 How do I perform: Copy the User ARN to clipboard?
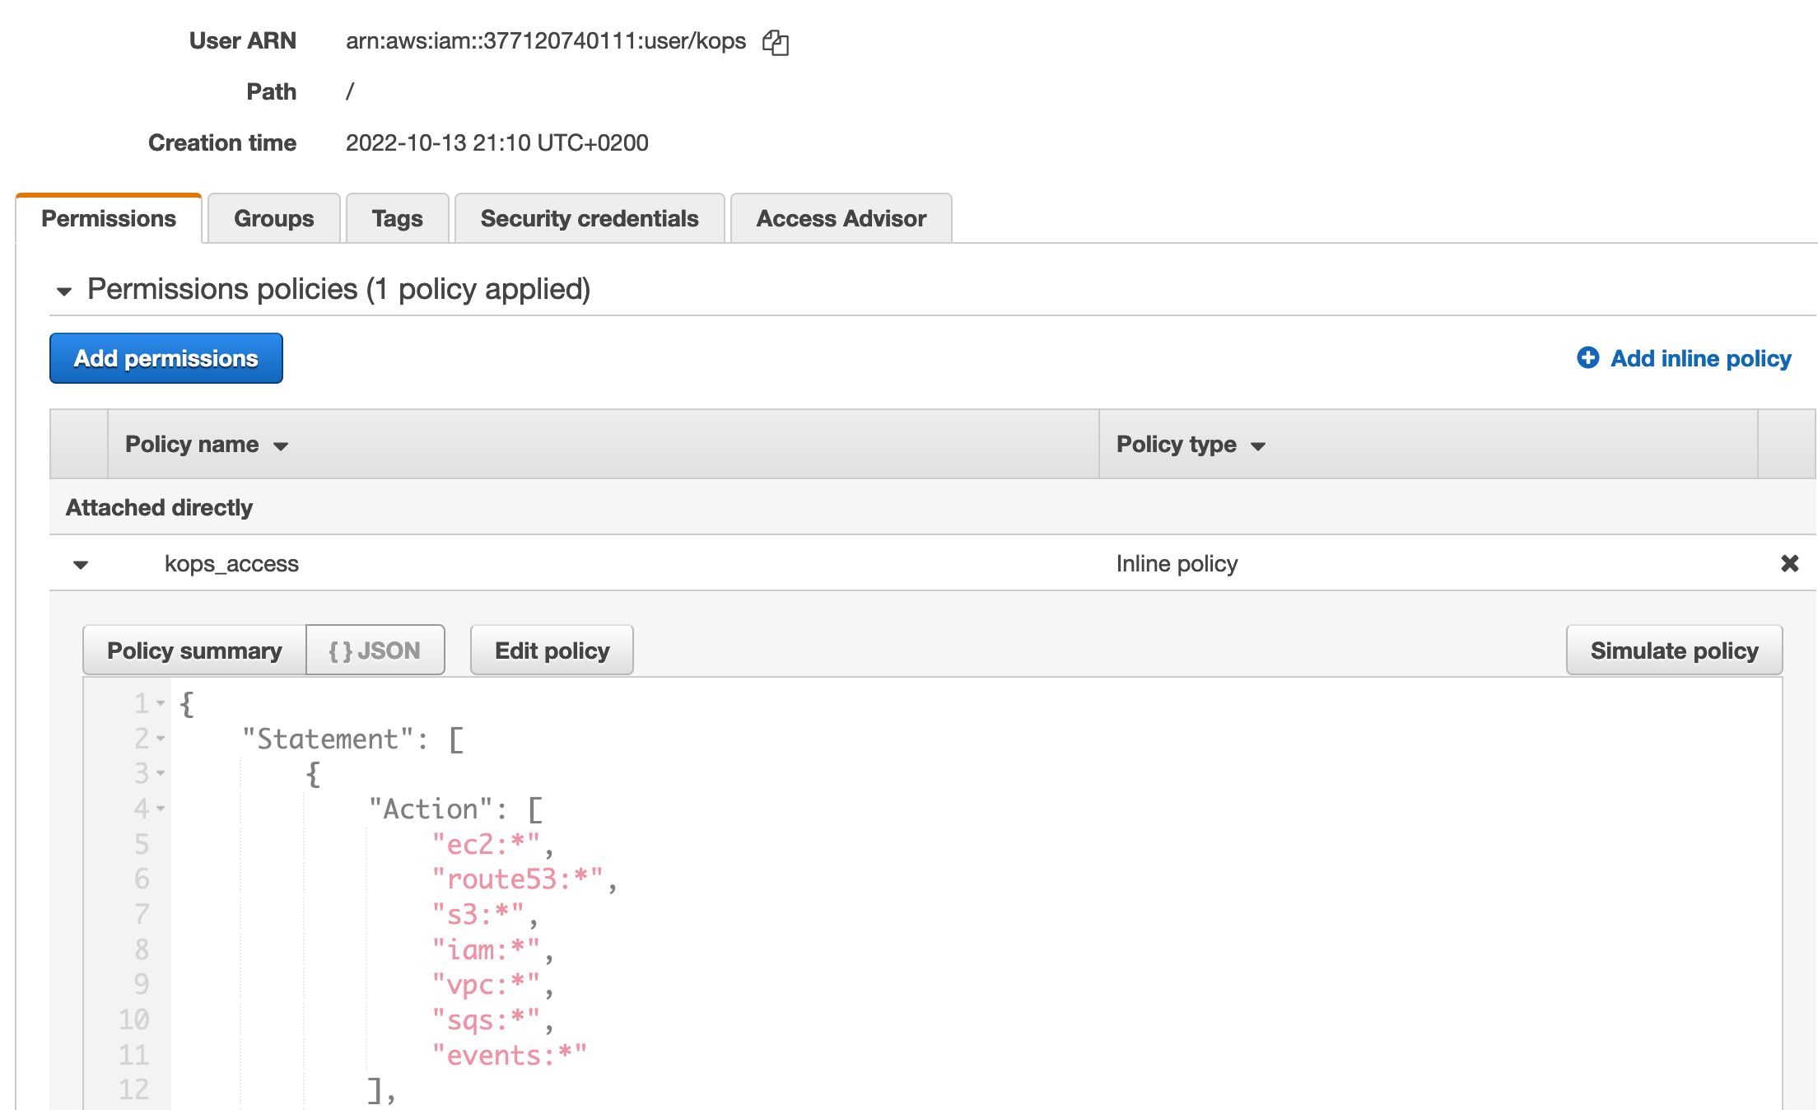775,42
